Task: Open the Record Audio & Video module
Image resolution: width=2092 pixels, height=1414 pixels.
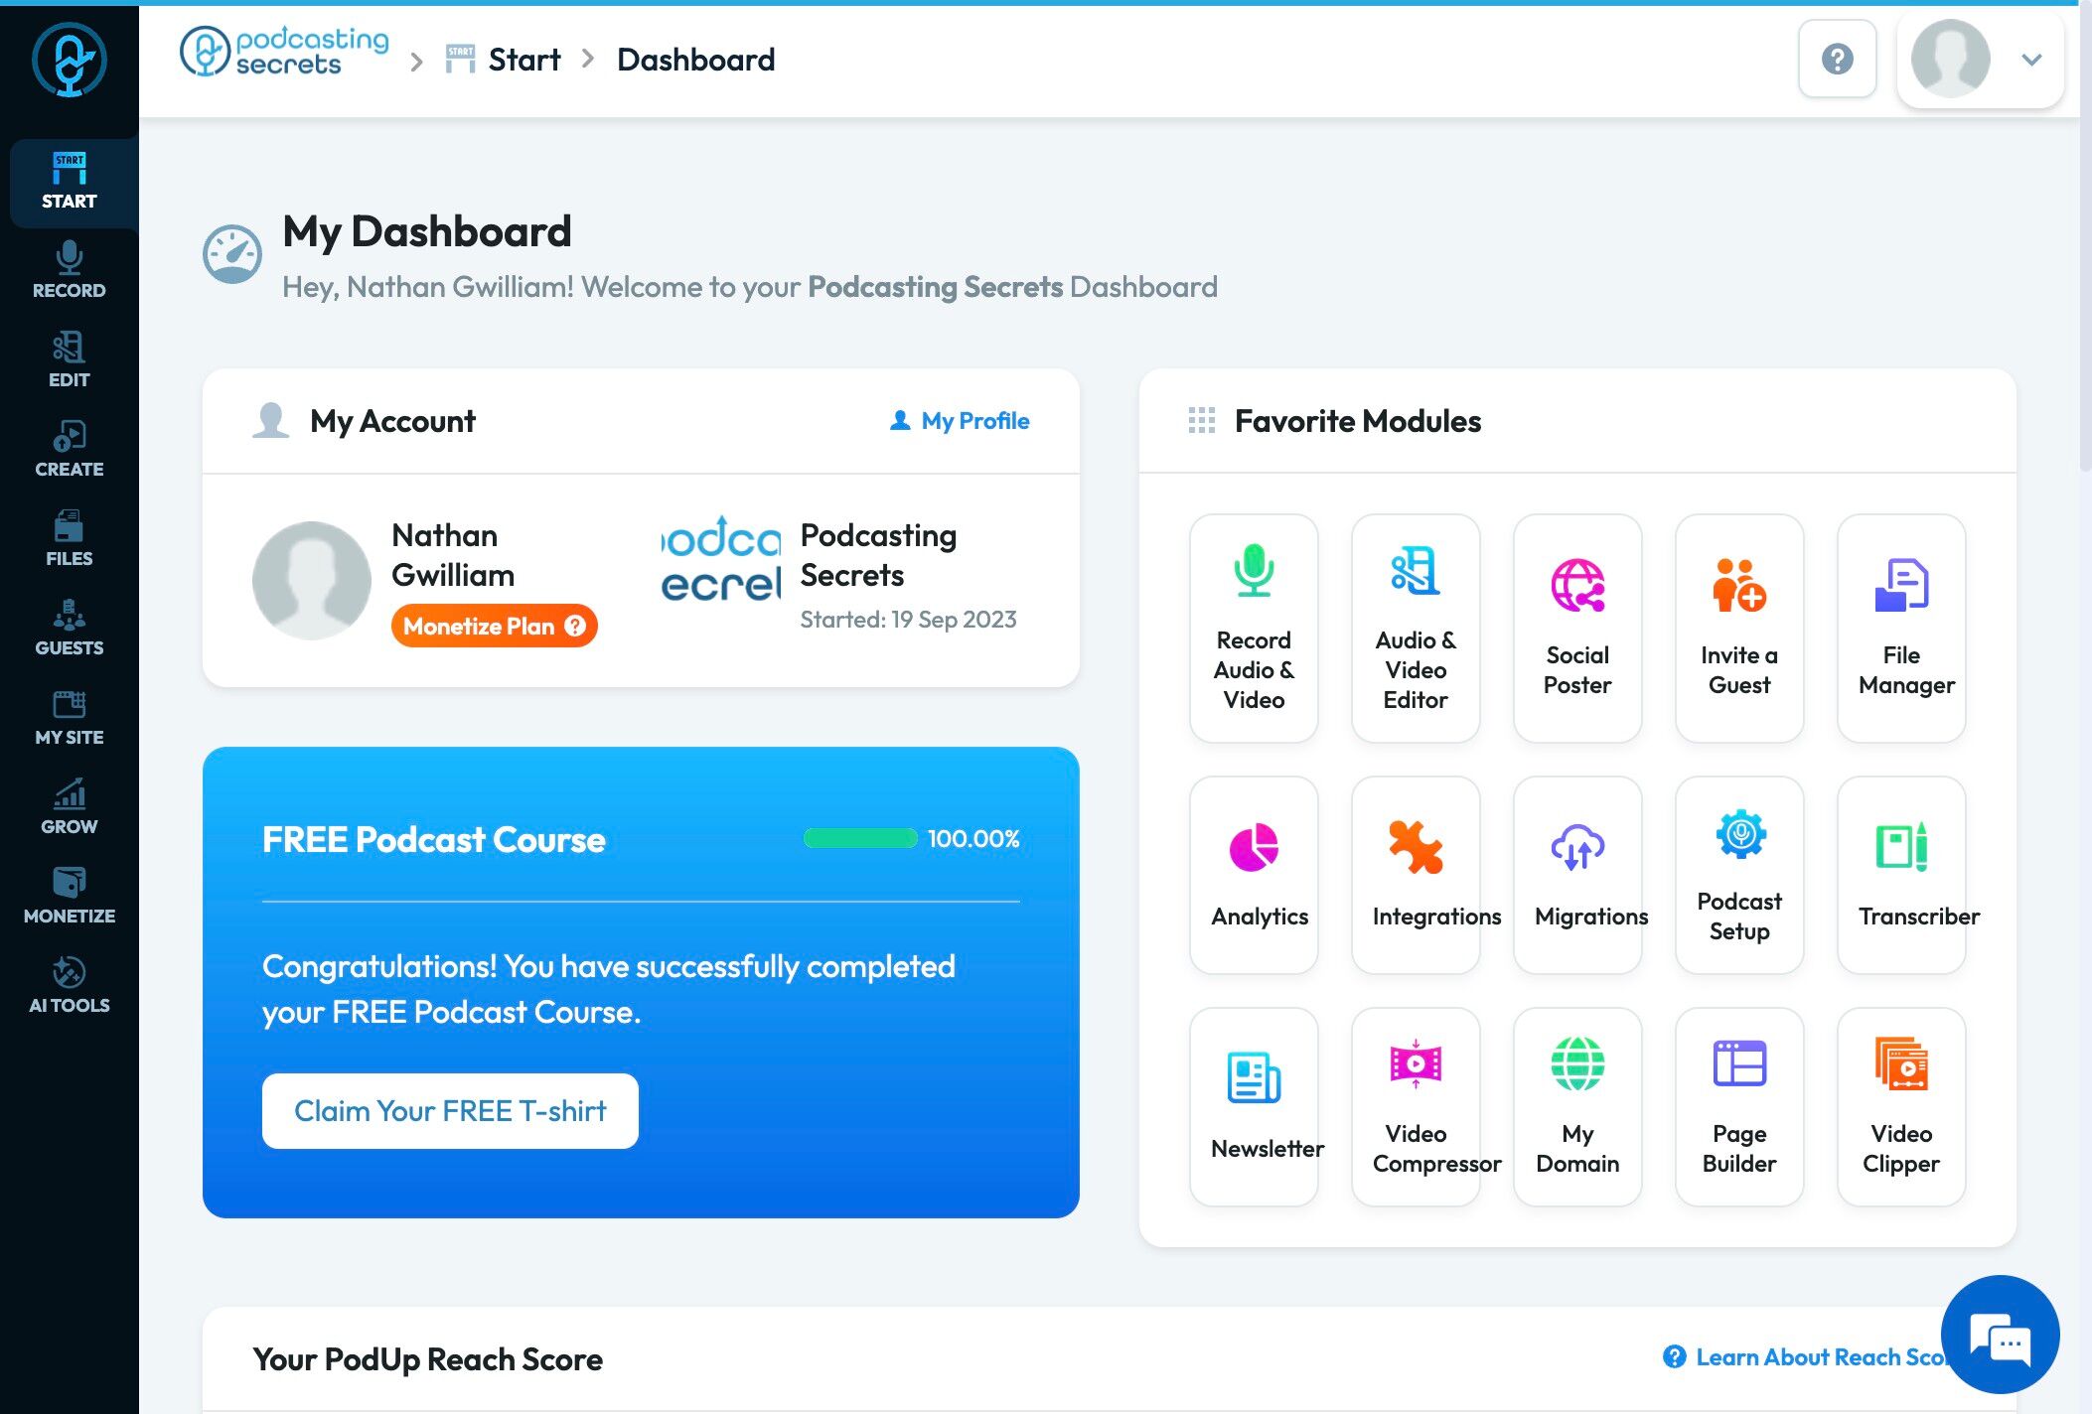Action: tap(1254, 628)
